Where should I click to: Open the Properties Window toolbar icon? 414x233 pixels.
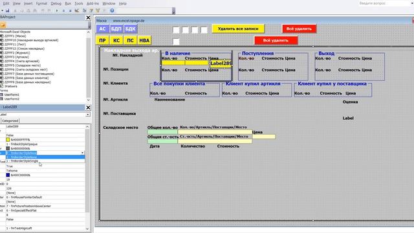[91, 10]
